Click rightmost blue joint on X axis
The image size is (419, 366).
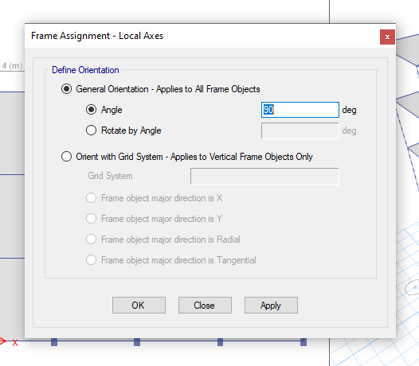click(303, 342)
